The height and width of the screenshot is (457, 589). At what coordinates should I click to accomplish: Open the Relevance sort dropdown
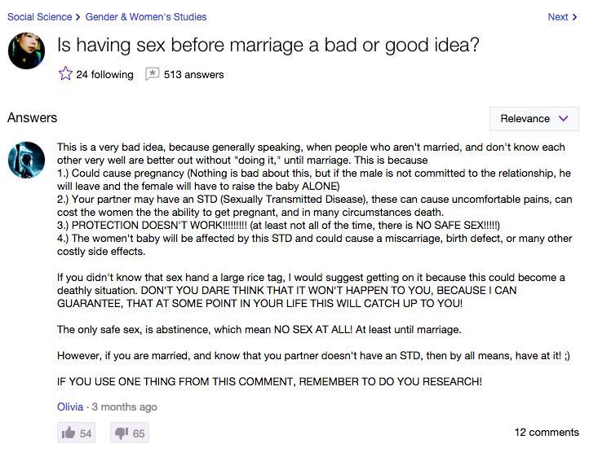(x=534, y=119)
